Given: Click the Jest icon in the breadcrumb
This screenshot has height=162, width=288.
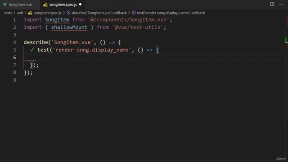Looking at the screenshot, I should tap(30, 13).
